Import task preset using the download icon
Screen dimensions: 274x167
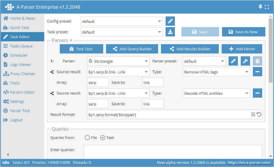[170, 32]
